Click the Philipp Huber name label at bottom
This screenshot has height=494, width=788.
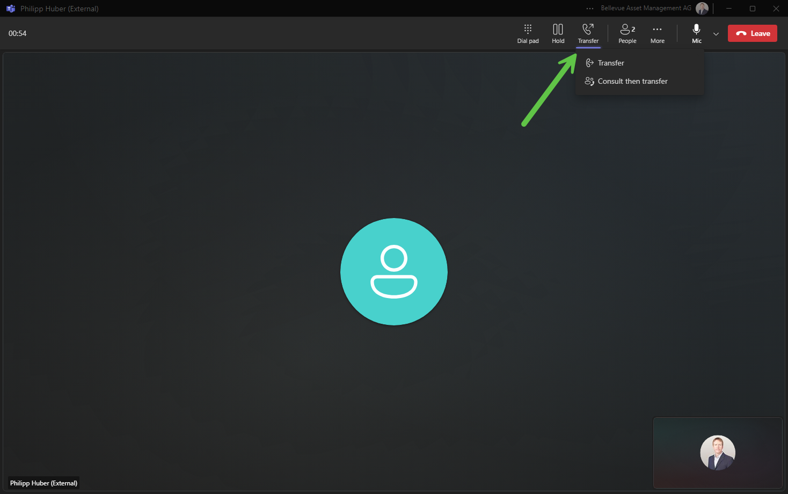pos(43,483)
